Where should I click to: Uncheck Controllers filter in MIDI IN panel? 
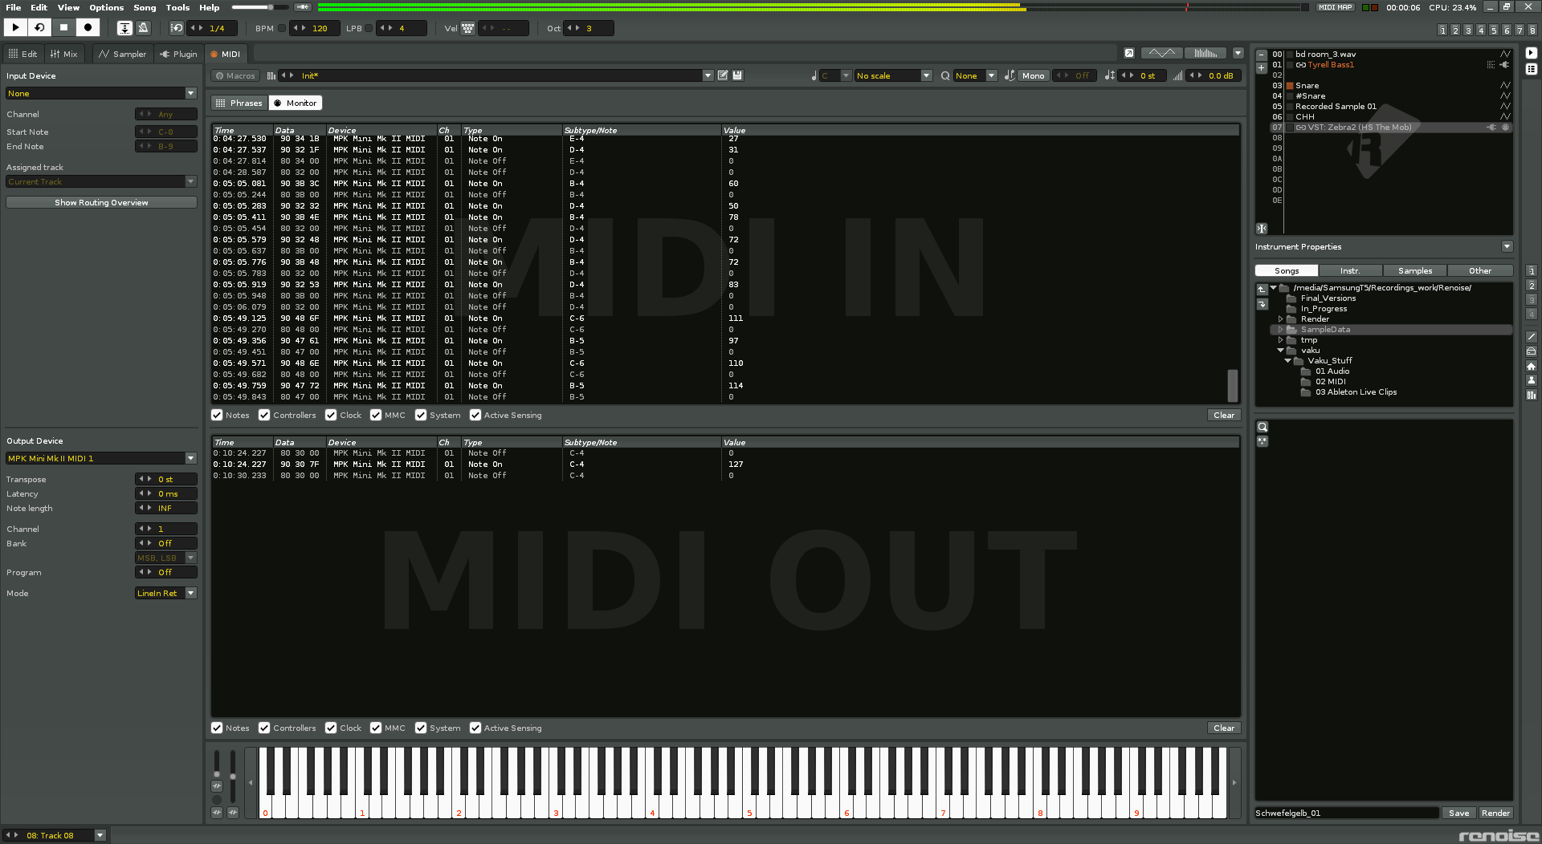(x=264, y=415)
